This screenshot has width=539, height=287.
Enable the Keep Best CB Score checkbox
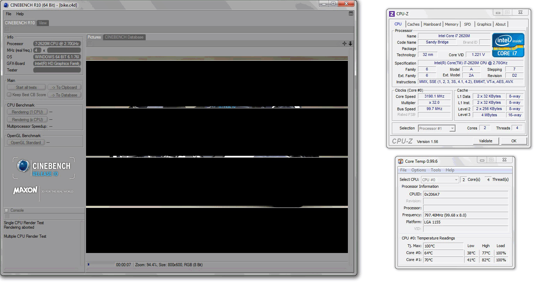[x=9, y=95]
